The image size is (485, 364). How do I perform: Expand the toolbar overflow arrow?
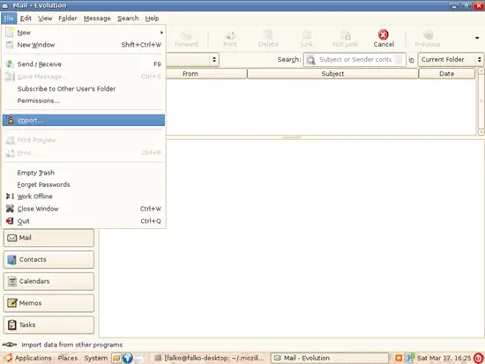click(477, 38)
